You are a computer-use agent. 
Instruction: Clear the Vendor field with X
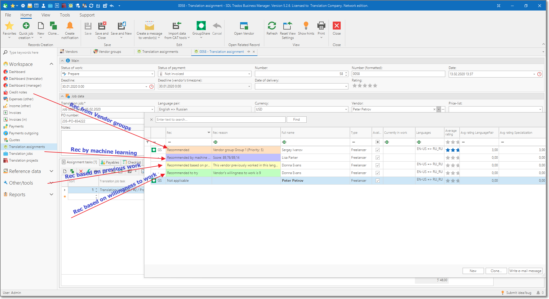click(x=434, y=109)
